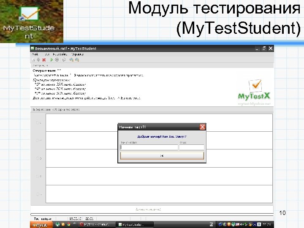
Task: Click the gray refresh toolbar icon
Action: click(x=64, y=60)
